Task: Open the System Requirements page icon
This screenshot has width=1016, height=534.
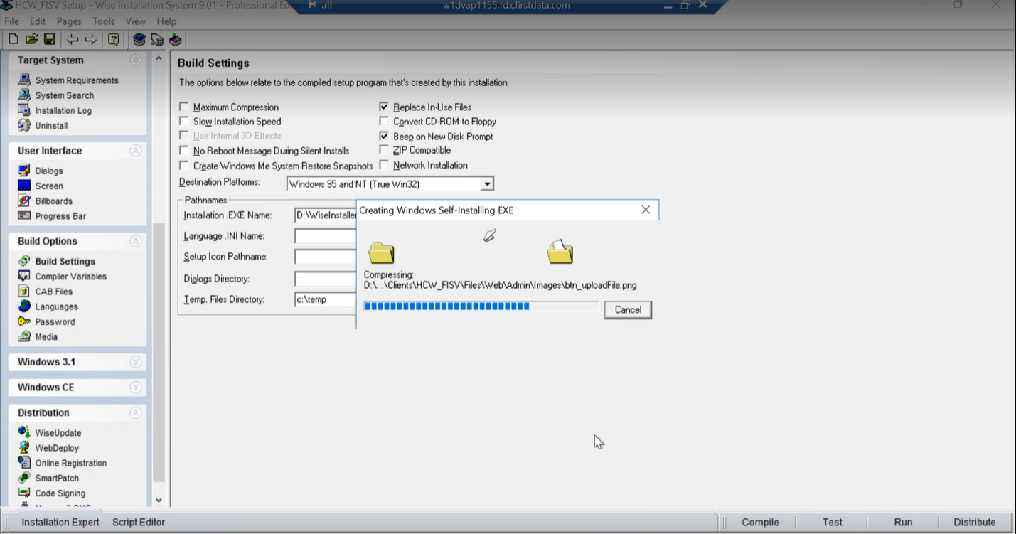Action: 24,80
